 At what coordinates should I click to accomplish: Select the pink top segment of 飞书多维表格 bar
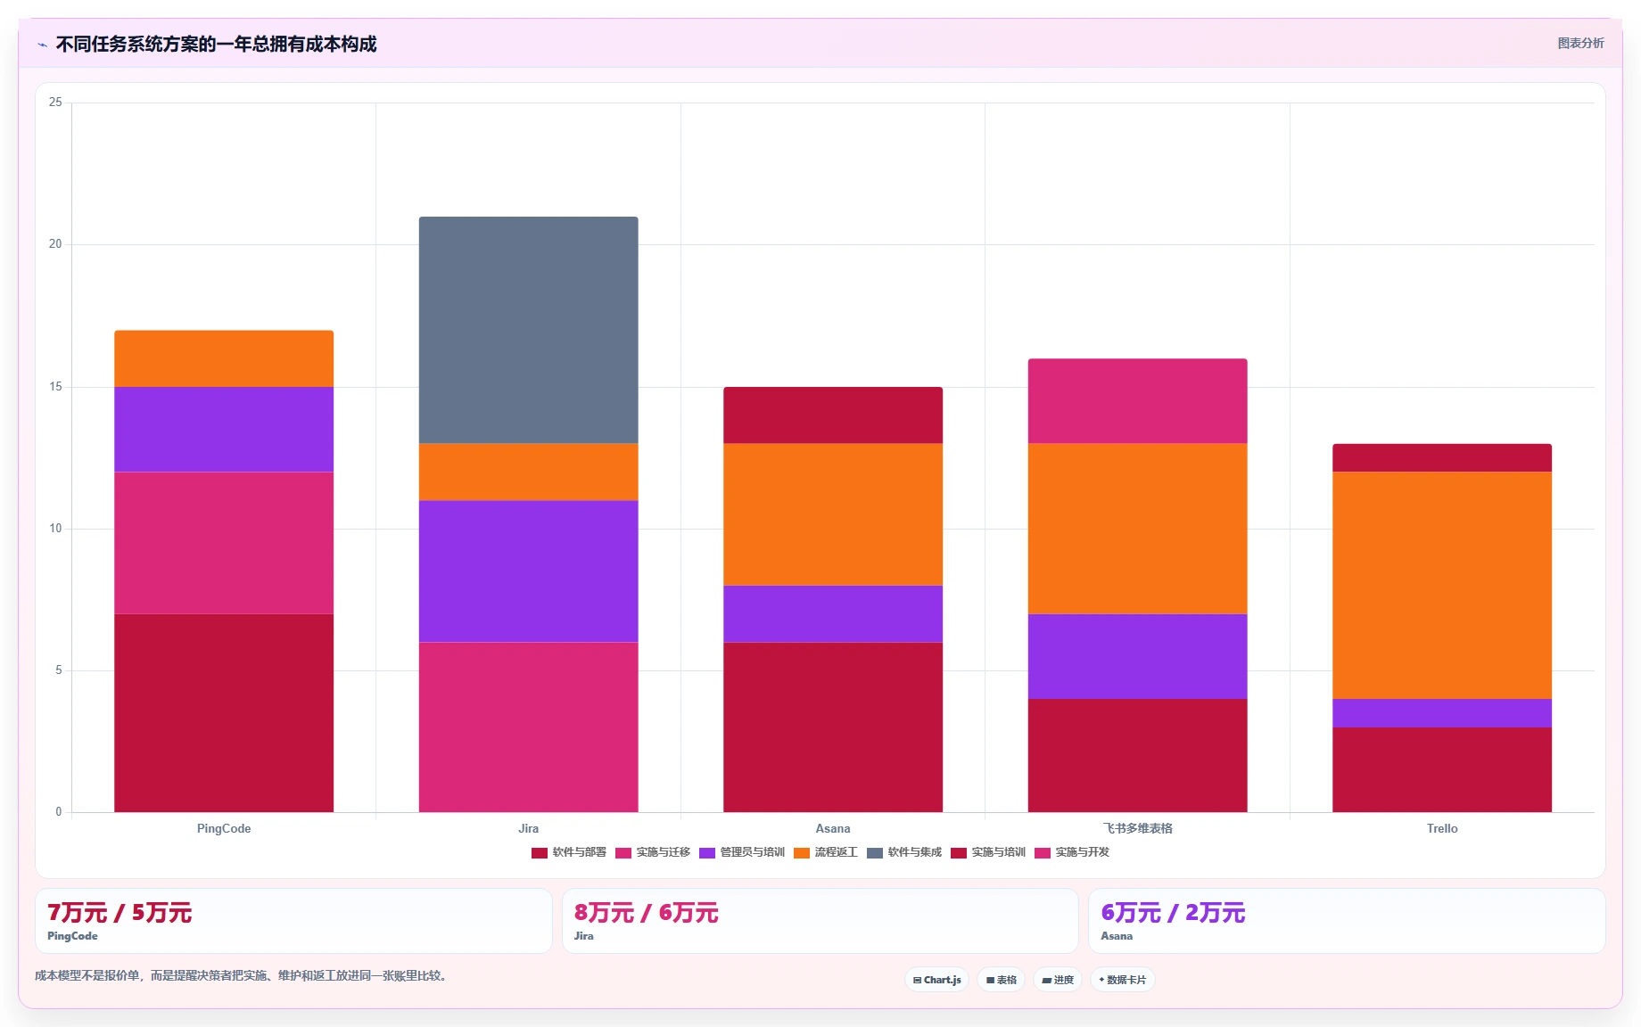pos(1138,401)
